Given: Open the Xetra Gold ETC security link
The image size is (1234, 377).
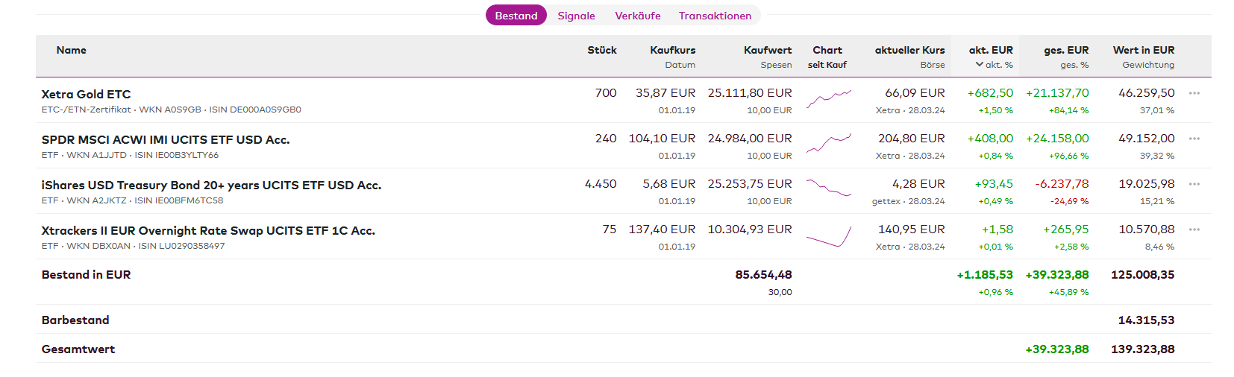Looking at the screenshot, I should [x=86, y=95].
